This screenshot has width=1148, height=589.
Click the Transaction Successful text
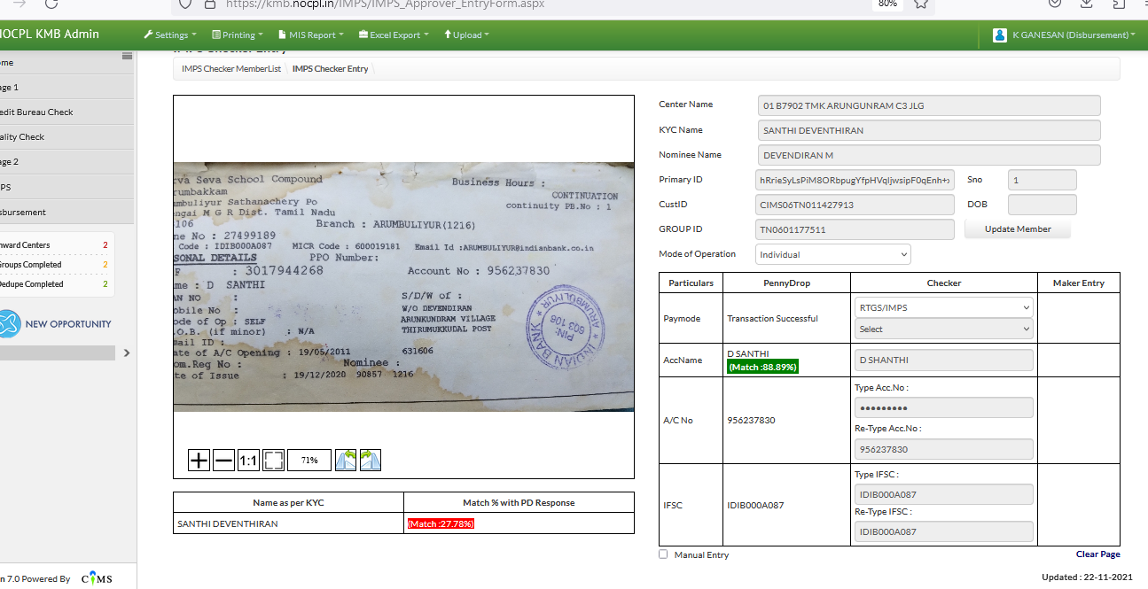pos(772,319)
